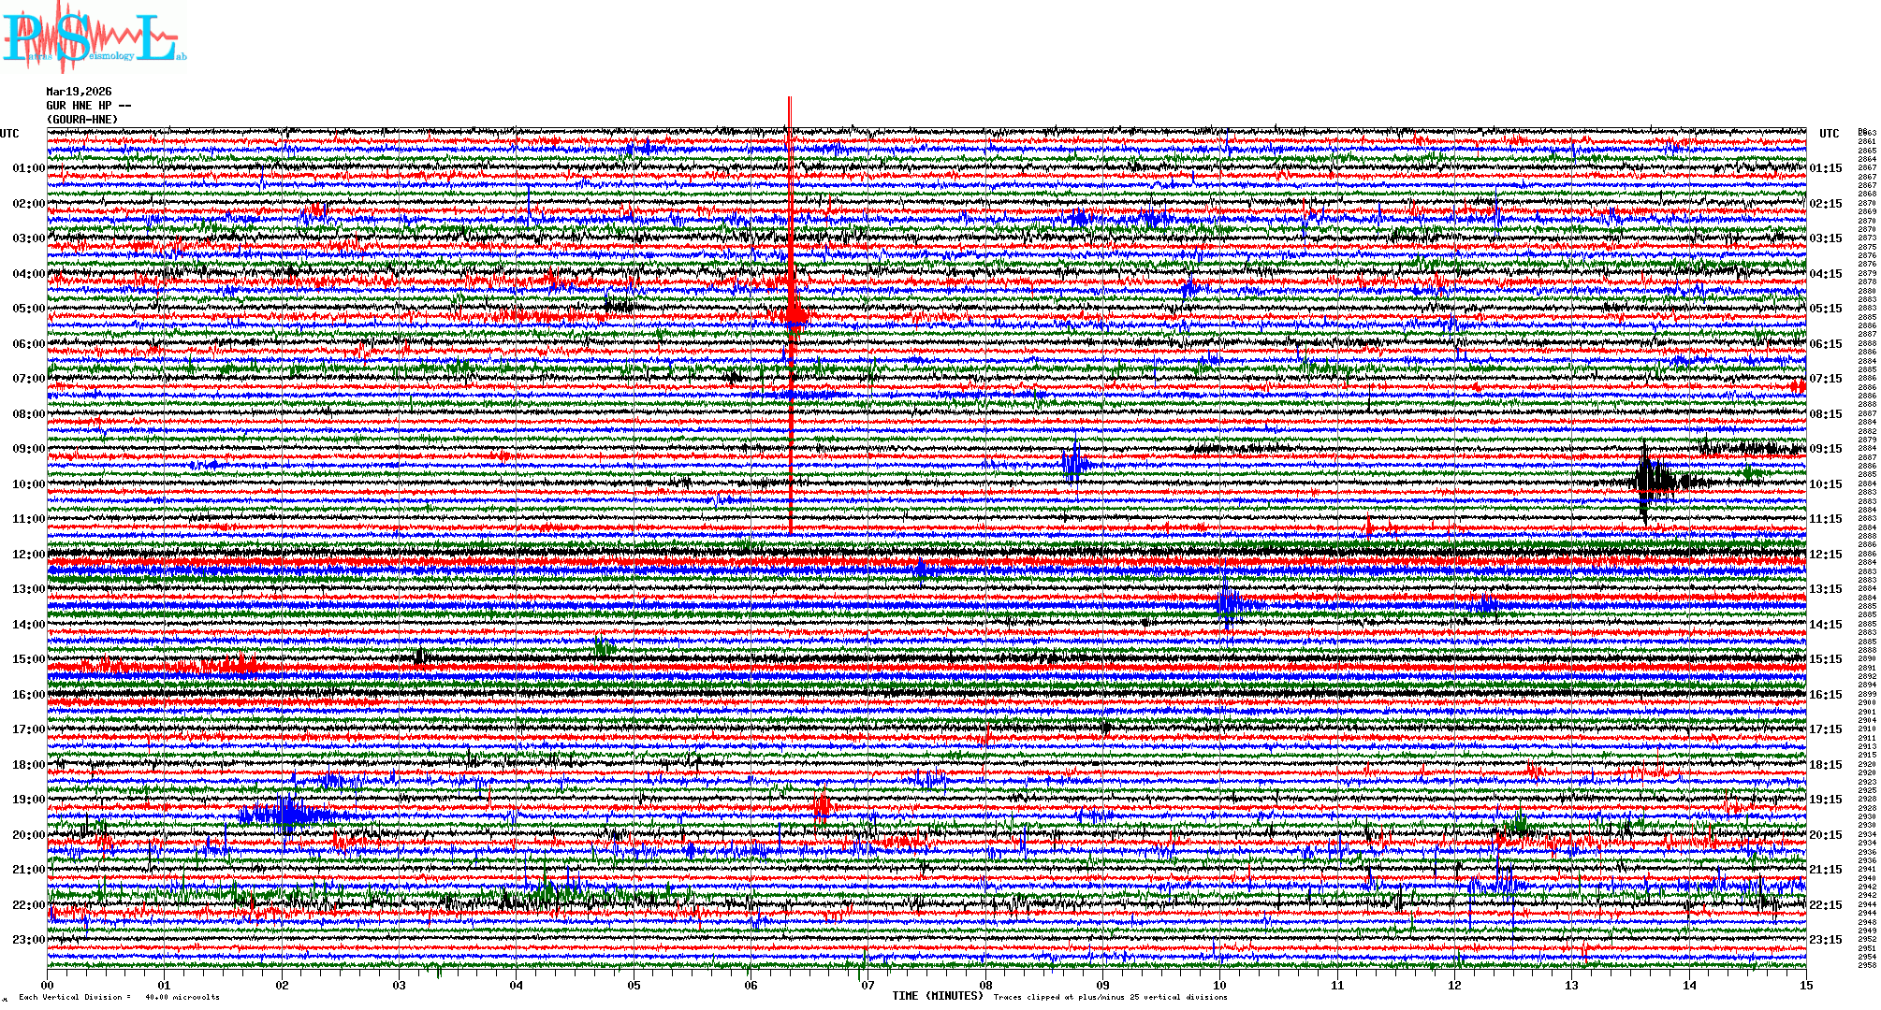
Task: Click minute 15 tick on bottom axis
Action: 1805,985
